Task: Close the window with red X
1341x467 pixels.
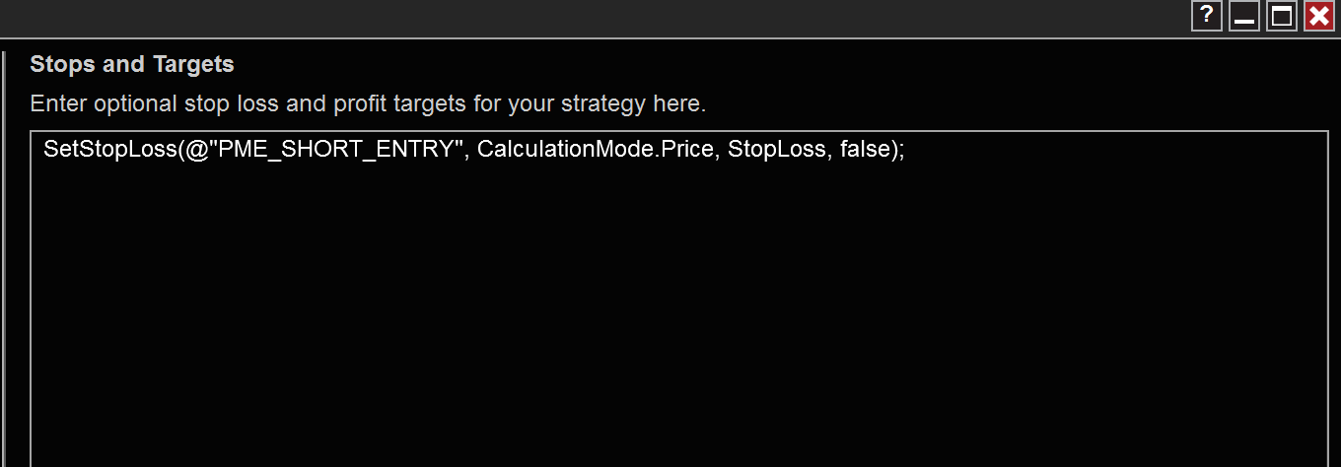Action: coord(1319,16)
